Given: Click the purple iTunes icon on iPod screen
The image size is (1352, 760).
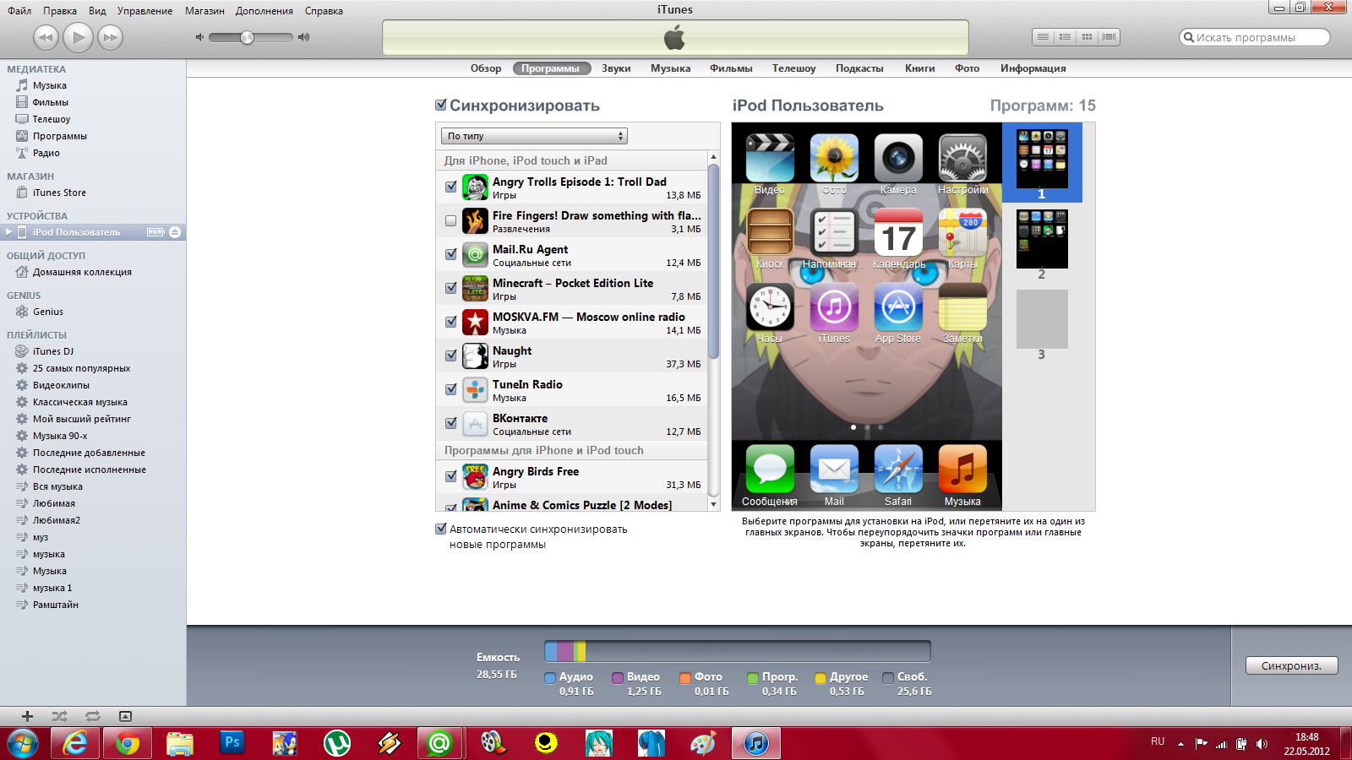Looking at the screenshot, I should click(x=834, y=307).
